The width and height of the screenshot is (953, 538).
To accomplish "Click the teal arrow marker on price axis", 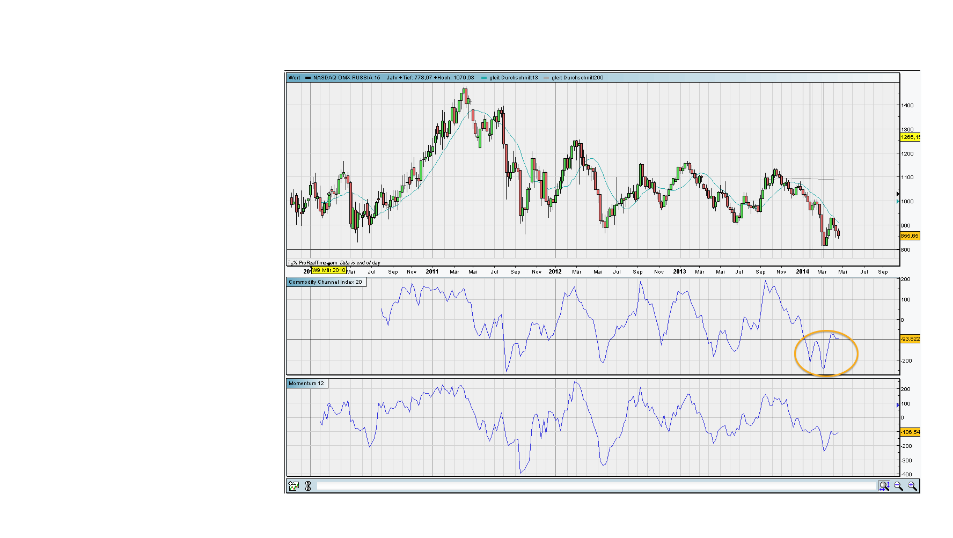I will click(898, 202).
